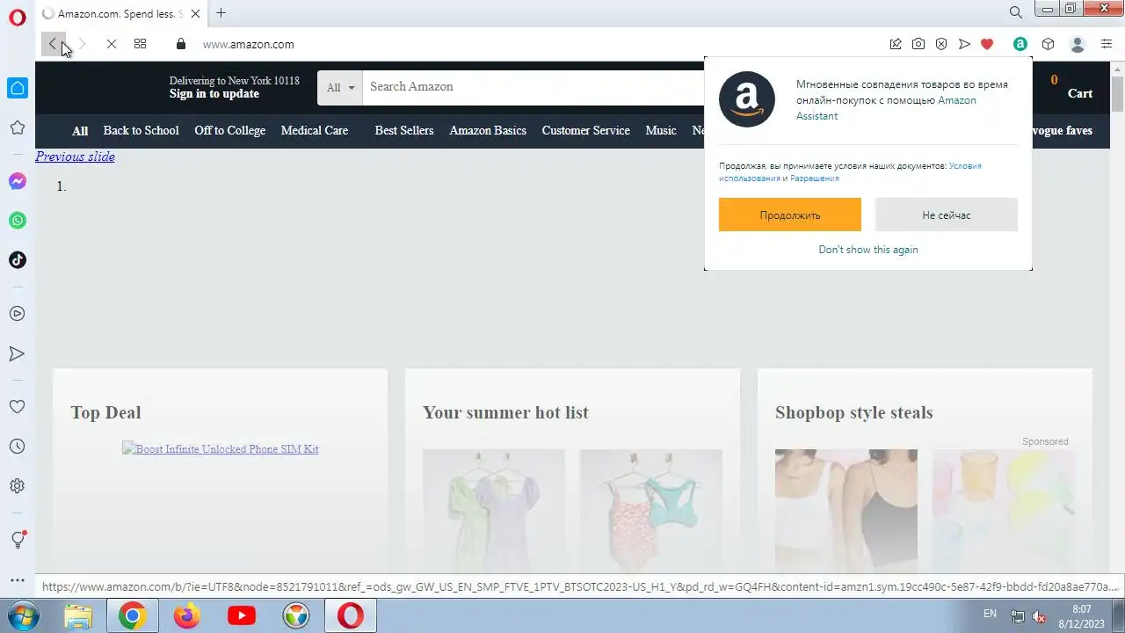Open summer dresses thumbnail in hot list
The height and width of the screenshot is (633, 1125).
pyautogui.click(x=494, y=510)
